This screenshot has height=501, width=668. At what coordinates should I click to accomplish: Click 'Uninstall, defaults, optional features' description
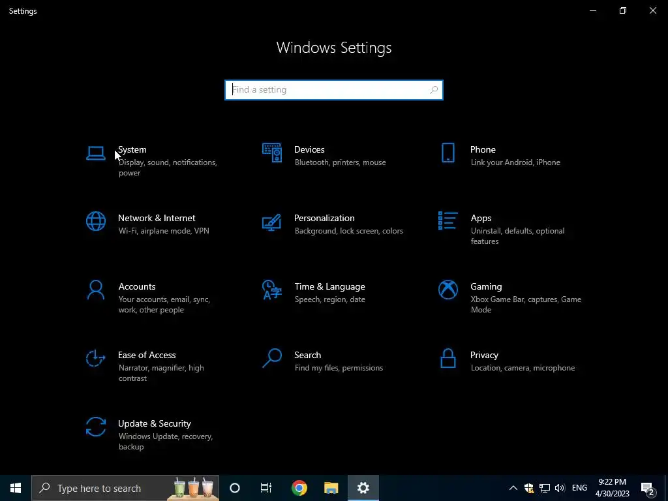click(x=517, y=236)
